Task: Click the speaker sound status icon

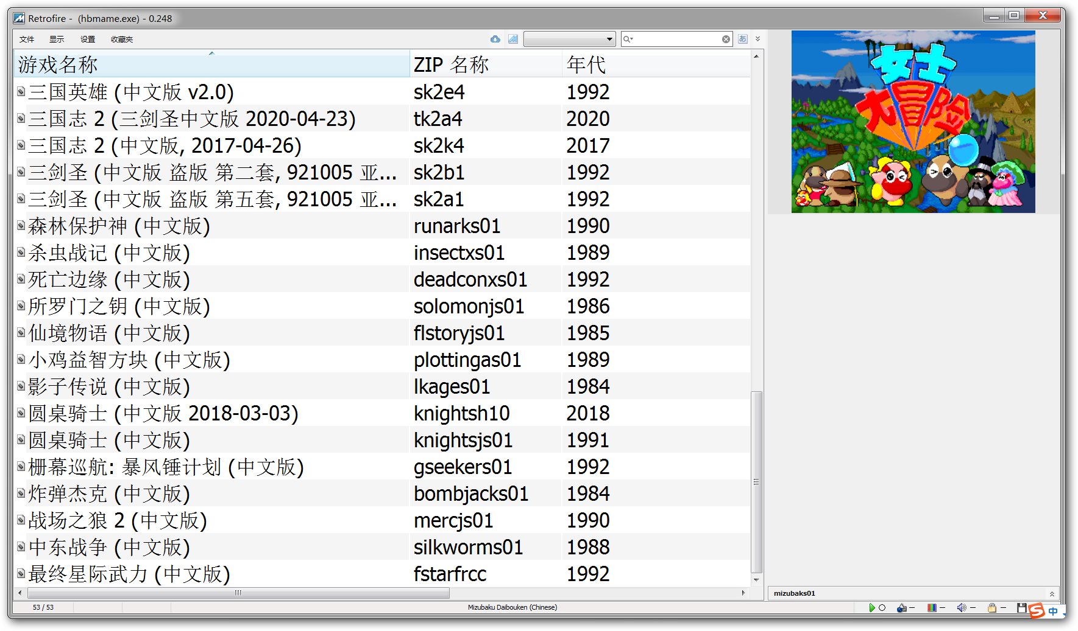Action: coord(962,607)
